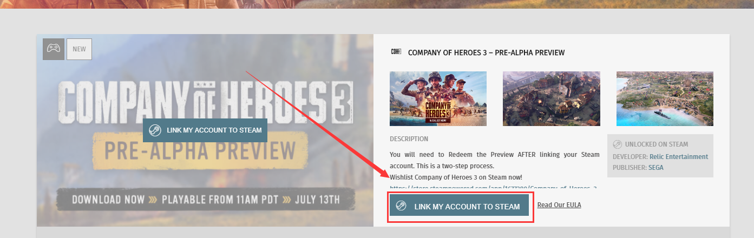Click the DOWNLOAD NOW July 13th banner strip
754x238 pixels.
[x=206, y=199]
